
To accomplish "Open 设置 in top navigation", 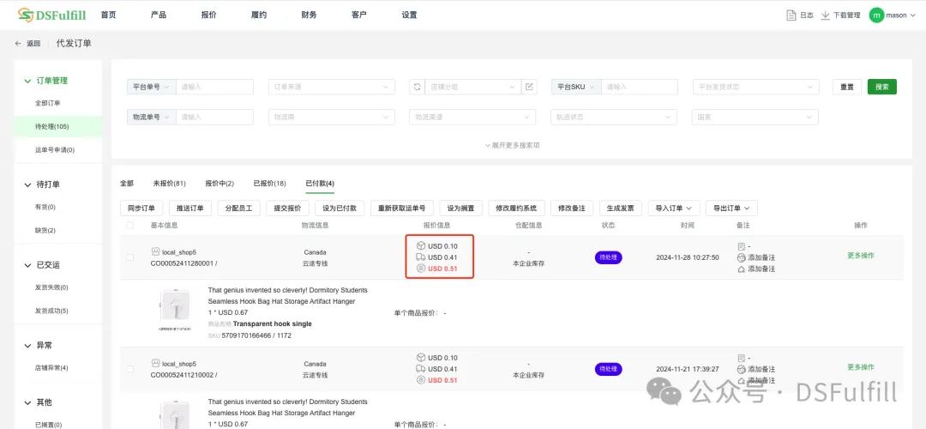I will [409, 15].
